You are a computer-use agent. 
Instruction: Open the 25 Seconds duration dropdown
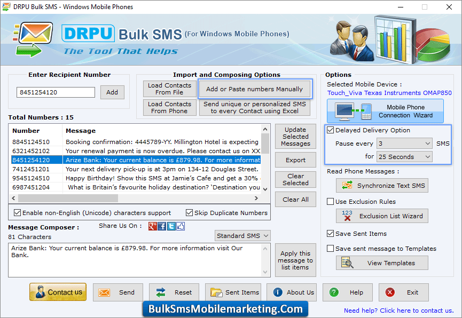[404, 157]
